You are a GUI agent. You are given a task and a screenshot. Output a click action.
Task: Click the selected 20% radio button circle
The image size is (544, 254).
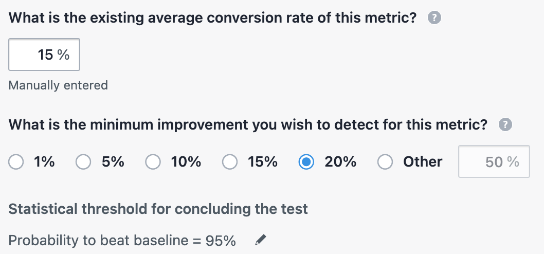[x=306, y=162]
